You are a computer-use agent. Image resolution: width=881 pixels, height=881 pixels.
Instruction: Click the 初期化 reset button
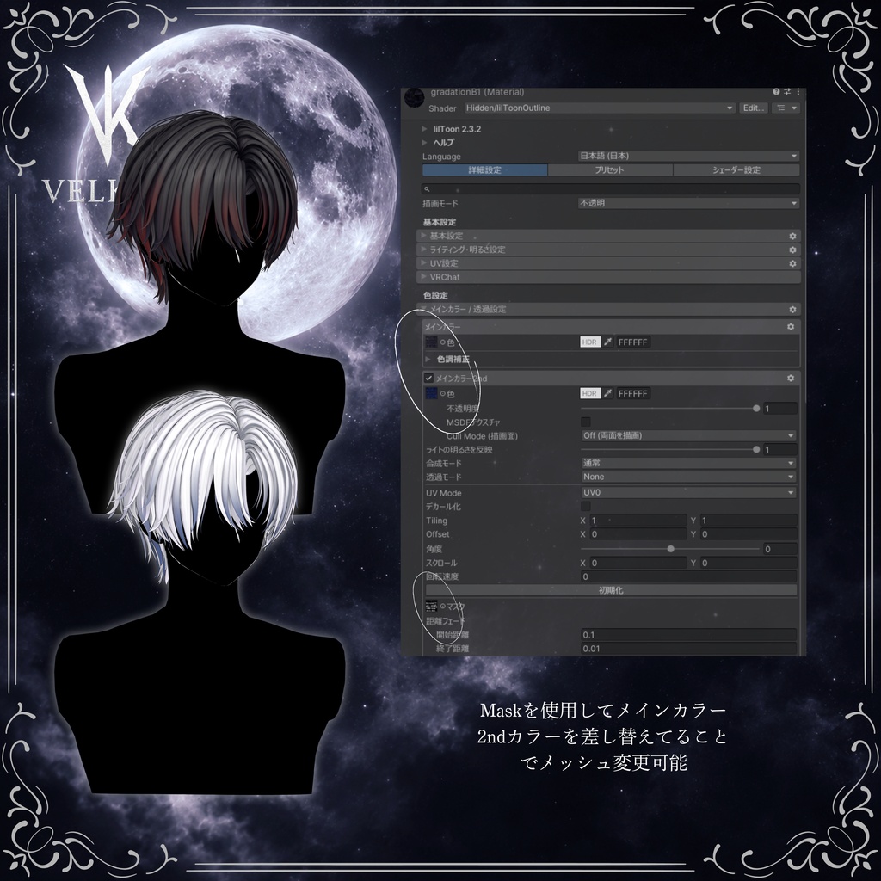[612, 590]
